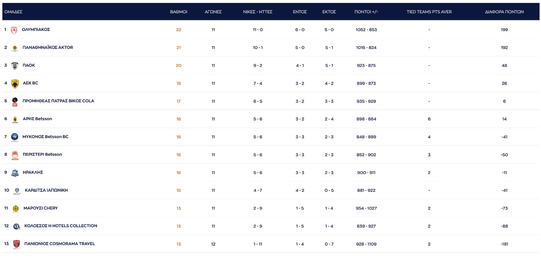Click the ΠΑΝΙΩΝΙΟΣ COSMORAMA TRAVEL red logo
This screenshot has height=260, width=541.
point(16,244)
